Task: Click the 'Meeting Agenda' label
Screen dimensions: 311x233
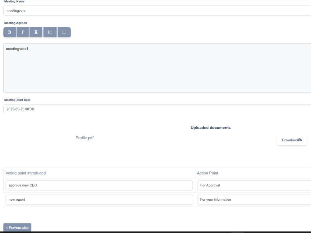Action: [16, 23]
